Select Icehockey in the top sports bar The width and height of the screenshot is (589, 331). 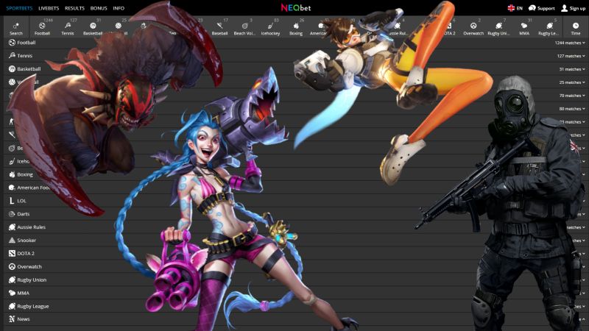pyautogui.click(x=270, y=28)
